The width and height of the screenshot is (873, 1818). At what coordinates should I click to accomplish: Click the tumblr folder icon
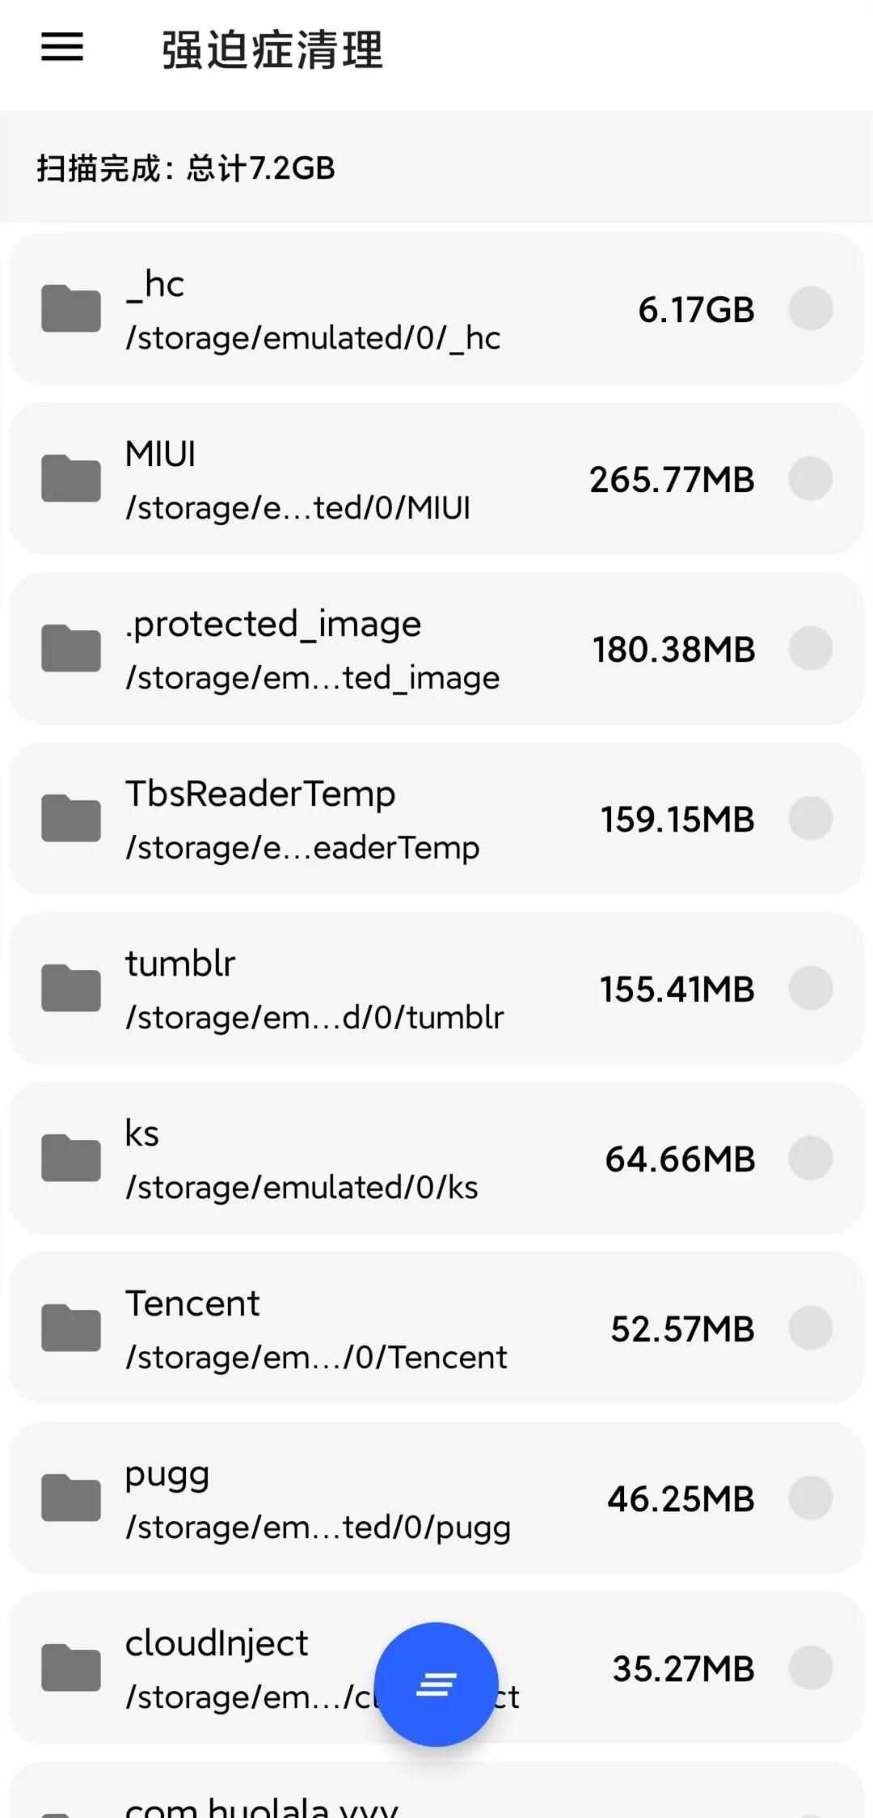tap(71, 988)
